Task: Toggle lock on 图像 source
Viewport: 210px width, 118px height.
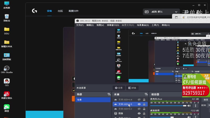Action: (x=144, y=113)
